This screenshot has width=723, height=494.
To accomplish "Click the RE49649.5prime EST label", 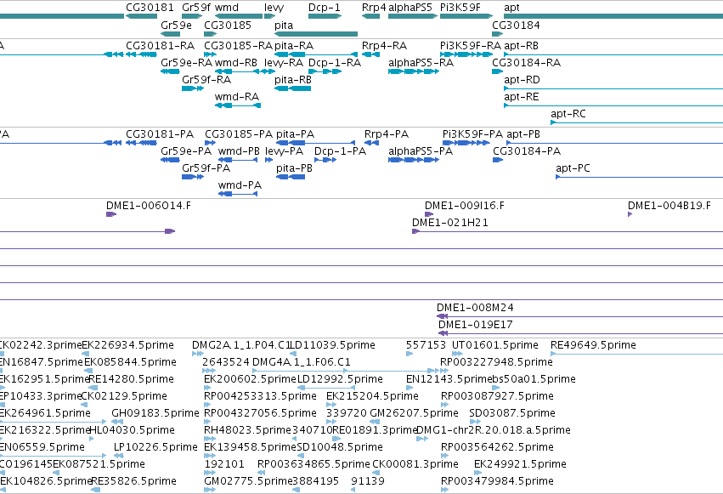I will pos(593,345).
